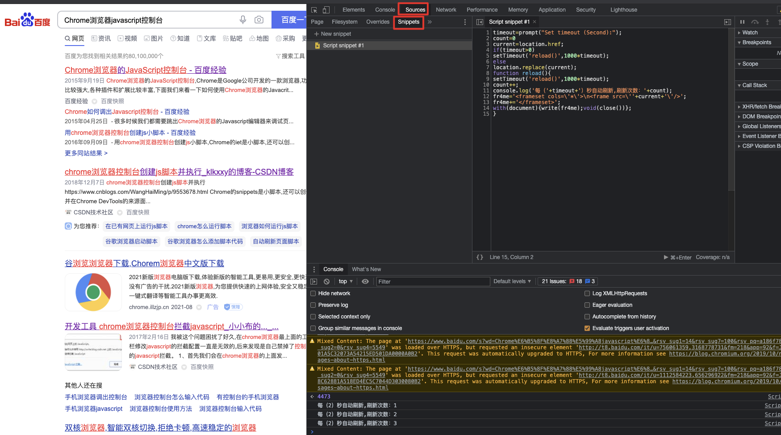Screen dimensions: 781x435
Task: Open the JavaScript context dropdown showing top
Action: (345, 281)
